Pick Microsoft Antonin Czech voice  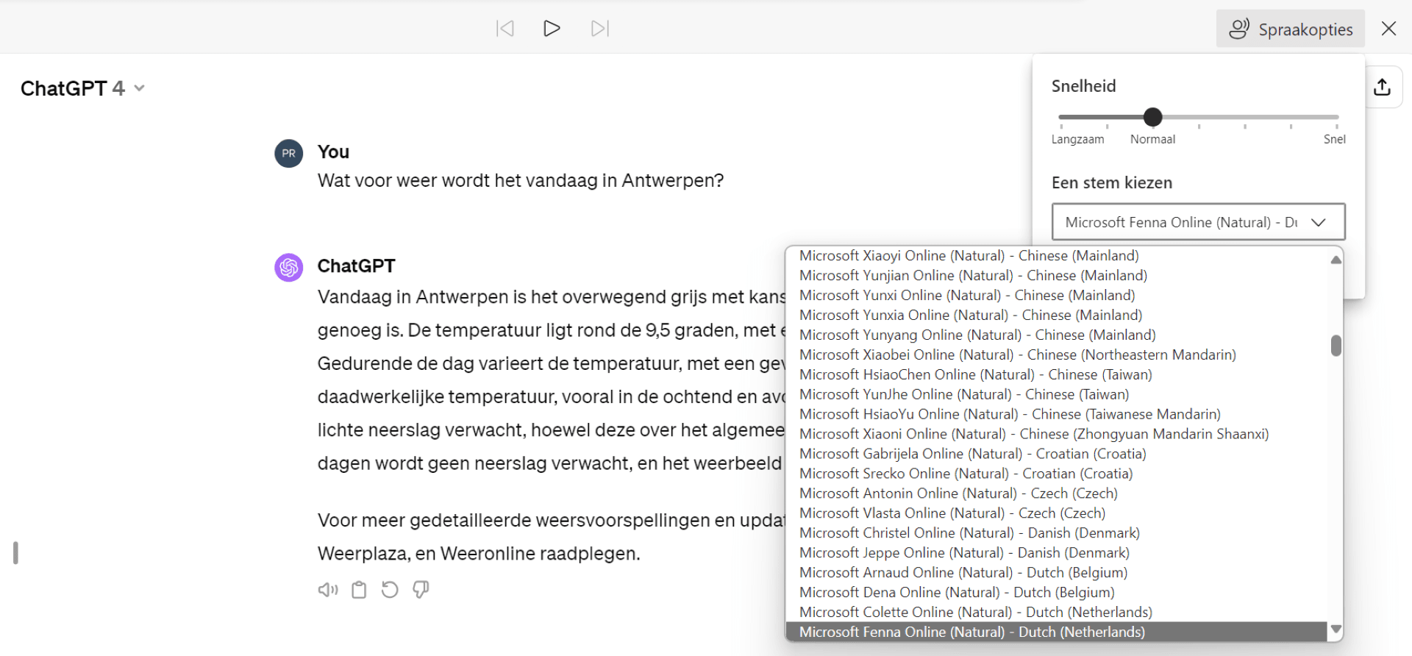coord(1057,494)
